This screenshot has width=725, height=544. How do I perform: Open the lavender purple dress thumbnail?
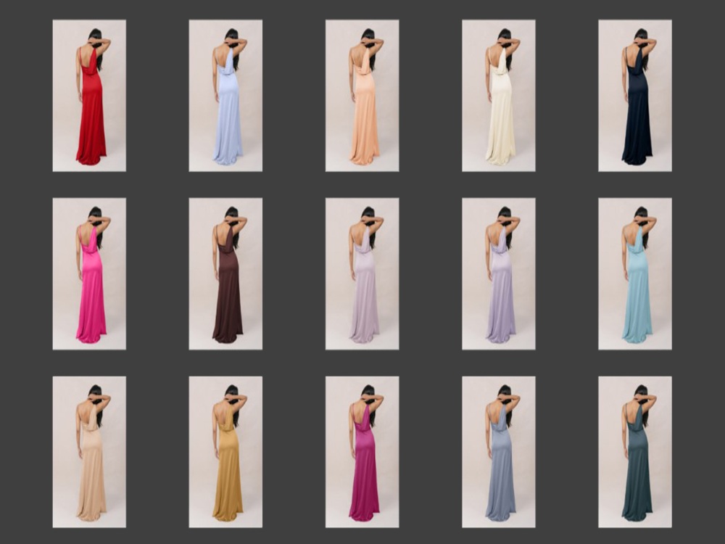coord(499,274)
